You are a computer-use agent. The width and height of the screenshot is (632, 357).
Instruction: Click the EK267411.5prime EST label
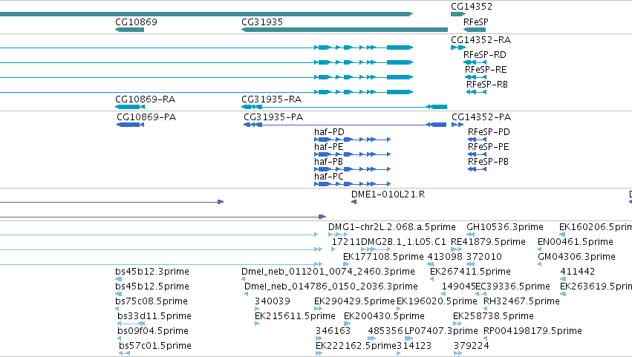[x=470, y=272]
